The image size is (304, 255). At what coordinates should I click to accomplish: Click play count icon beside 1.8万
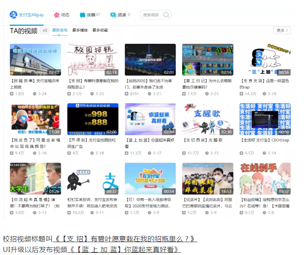click(x=12, y=94)
